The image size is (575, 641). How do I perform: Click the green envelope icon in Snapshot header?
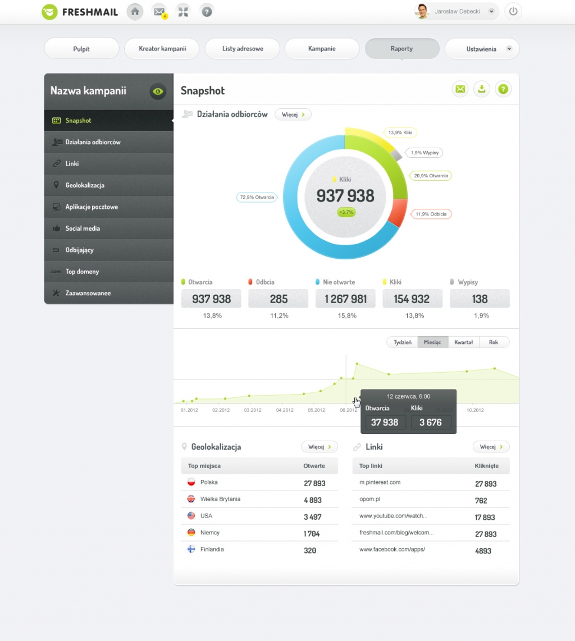(x=460, y=89)
